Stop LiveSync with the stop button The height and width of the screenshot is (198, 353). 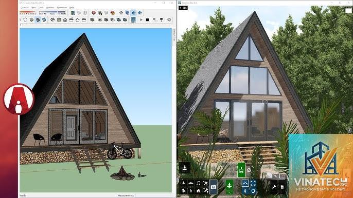pos(148,20)
